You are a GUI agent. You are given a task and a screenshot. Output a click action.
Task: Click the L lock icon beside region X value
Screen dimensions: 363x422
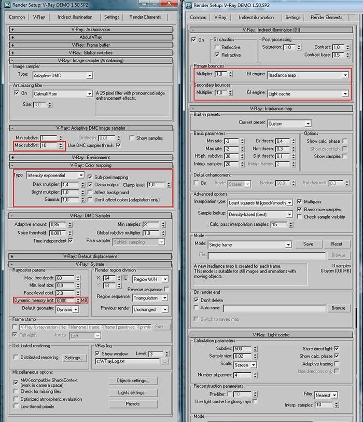pos(125,278)
